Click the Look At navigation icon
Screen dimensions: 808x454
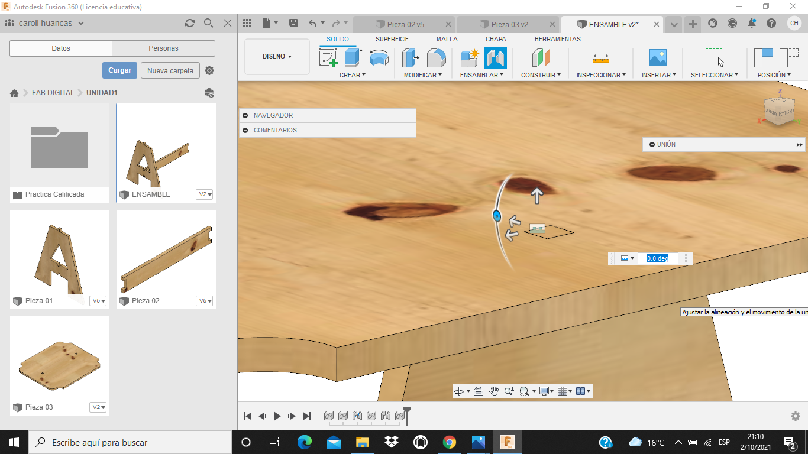point(479,391)
